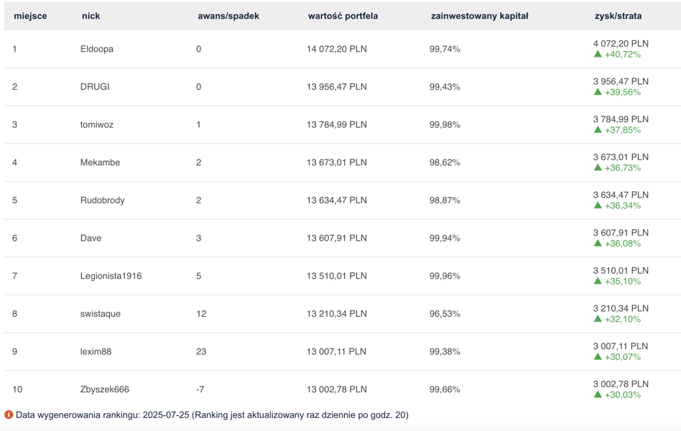
Task: Sort by the miejsce column header
Action: pyautogui.click(x=30, y=16)
